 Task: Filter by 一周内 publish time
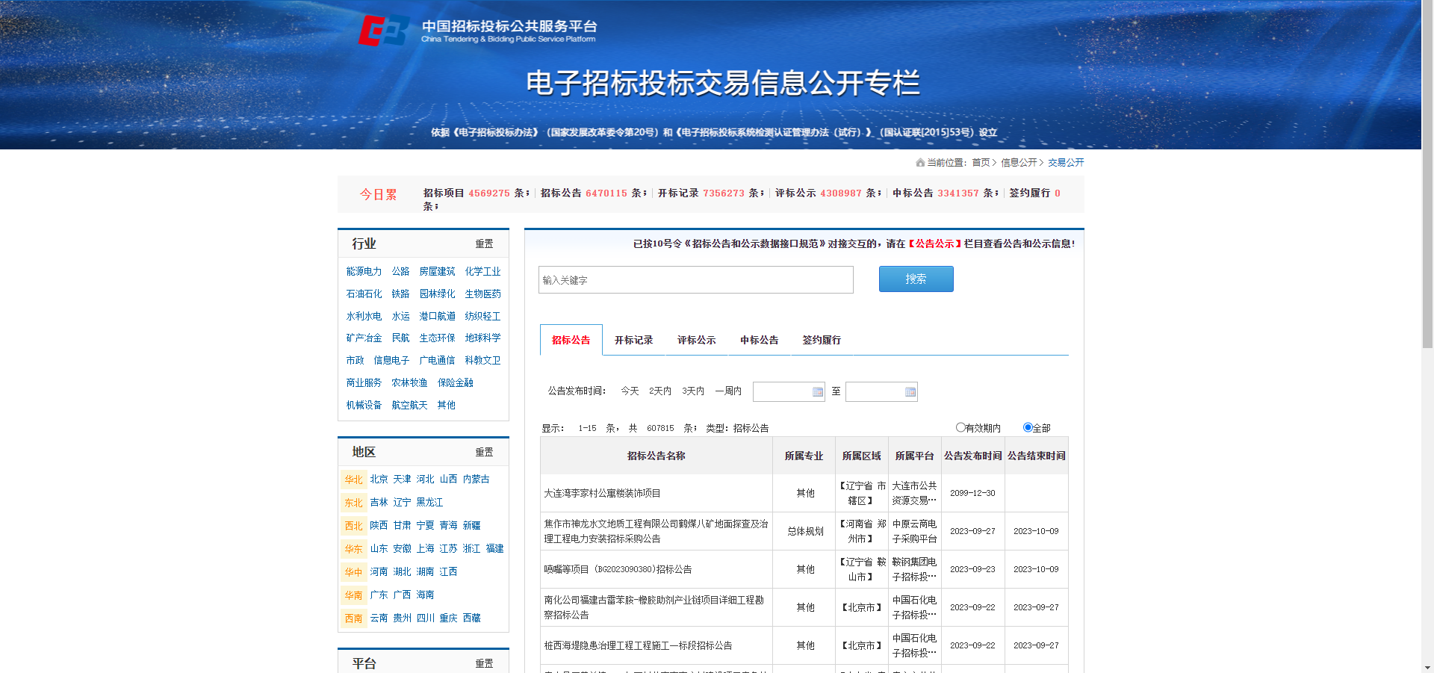(x=728, y=391)
